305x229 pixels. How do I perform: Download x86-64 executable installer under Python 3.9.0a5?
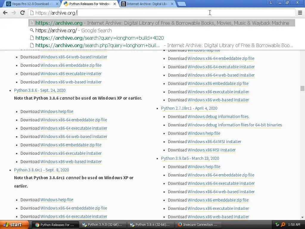[x=221, y=183]
